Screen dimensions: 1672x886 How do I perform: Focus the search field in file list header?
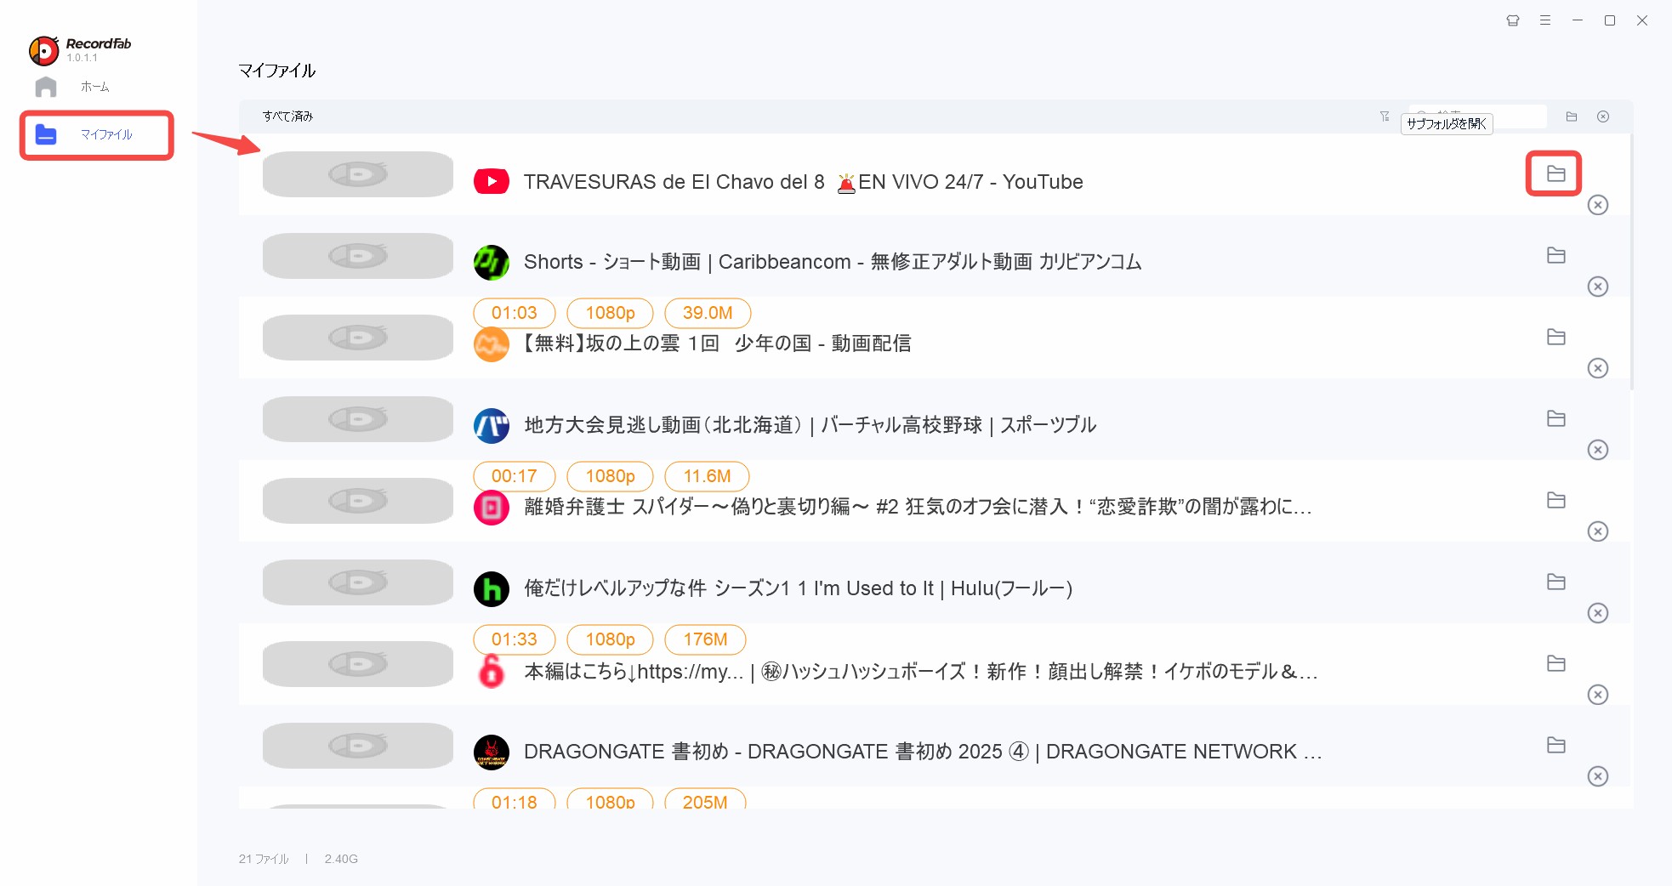pyautogui.click(x=1477, y=116)
